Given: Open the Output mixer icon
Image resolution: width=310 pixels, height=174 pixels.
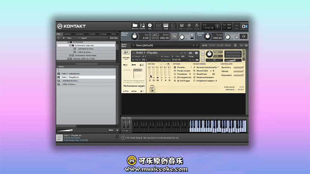Looking at the screenshot, I should pyautogui.click(x=158, y=26).
